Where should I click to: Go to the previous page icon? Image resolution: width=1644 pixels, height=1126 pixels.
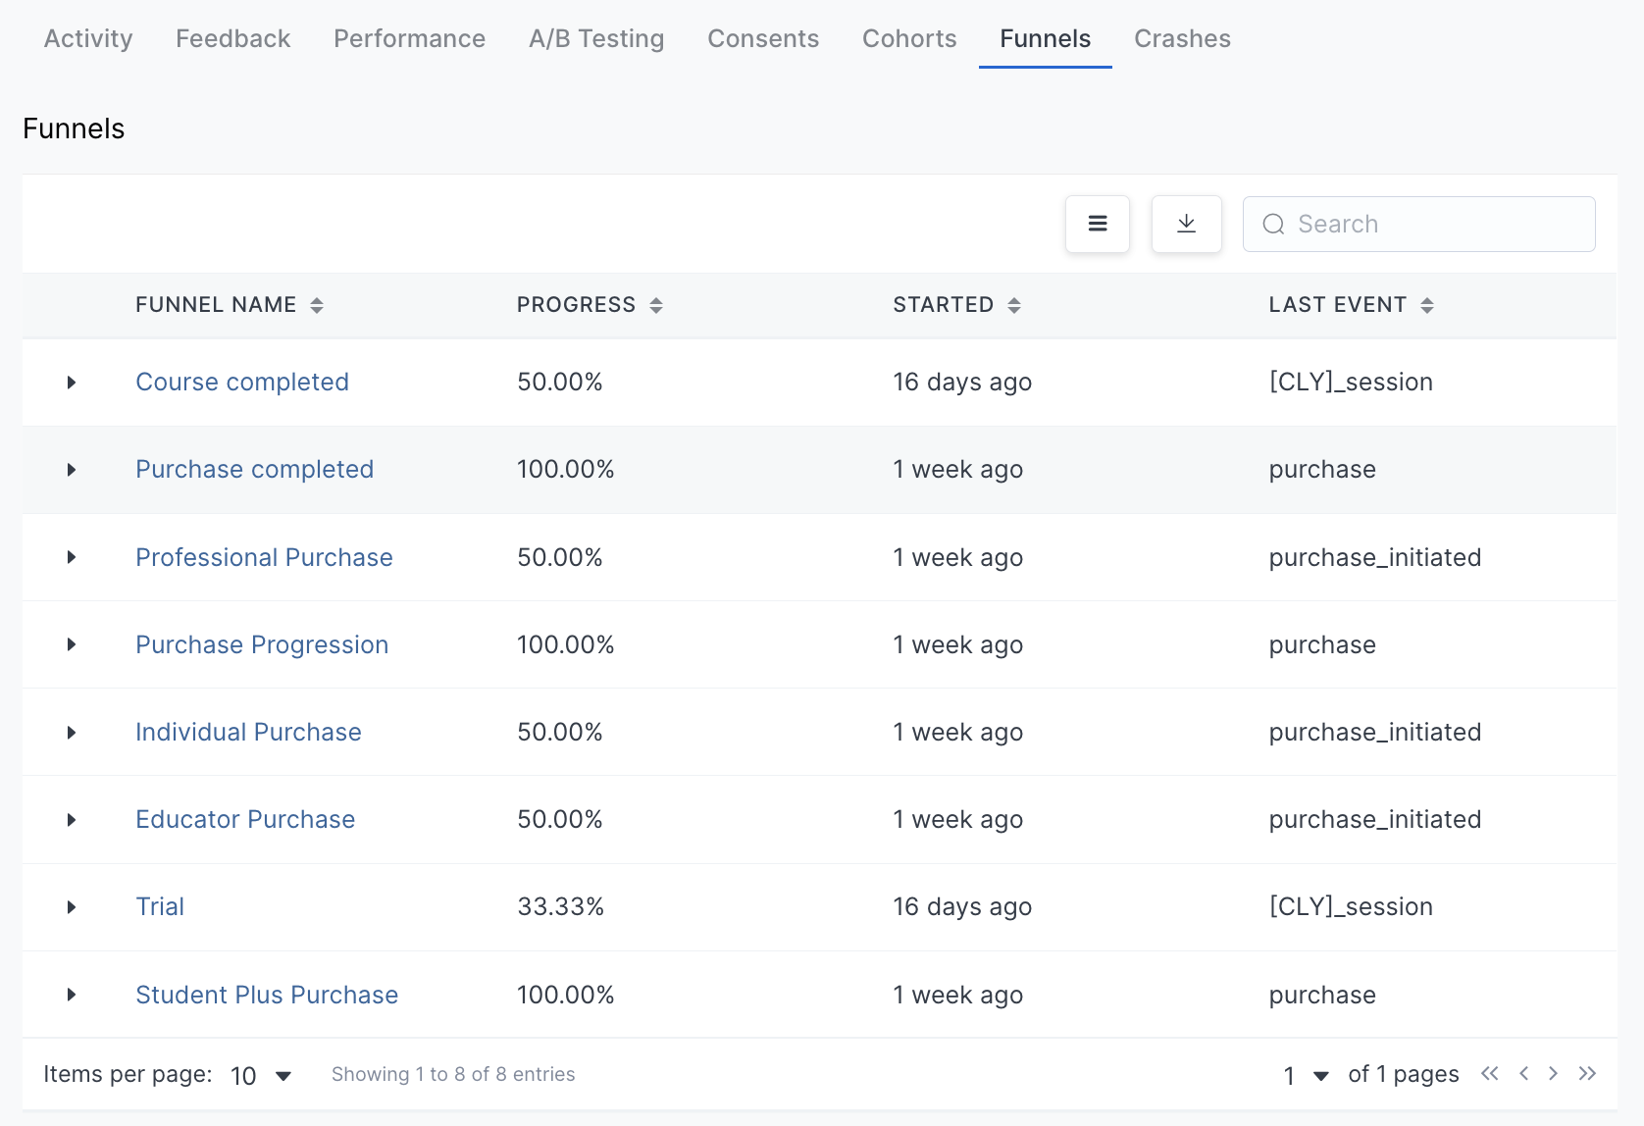1523,1073
